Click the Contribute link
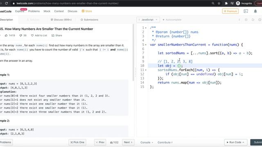262x147 pixels. [165, 143]
